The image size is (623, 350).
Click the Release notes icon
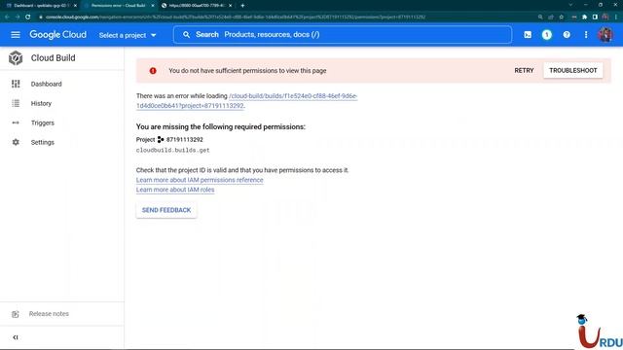[x=16, y=314]
